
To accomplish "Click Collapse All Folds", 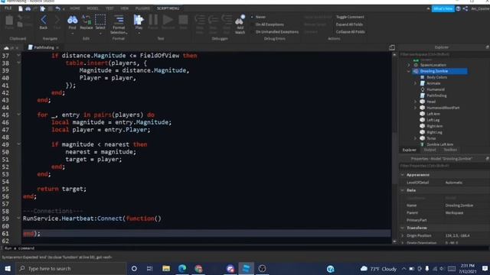I will tap(351, 32).
